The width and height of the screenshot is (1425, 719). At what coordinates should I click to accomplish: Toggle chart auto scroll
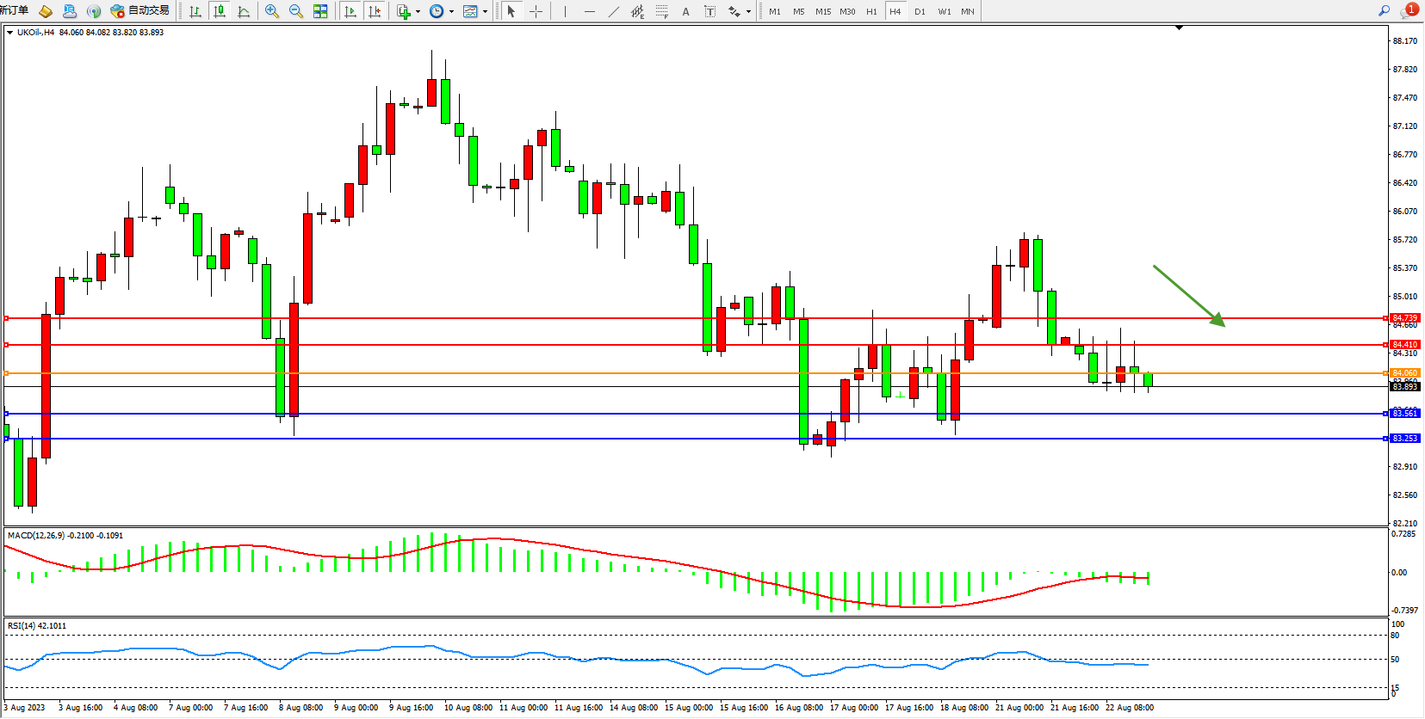[350, 11]
